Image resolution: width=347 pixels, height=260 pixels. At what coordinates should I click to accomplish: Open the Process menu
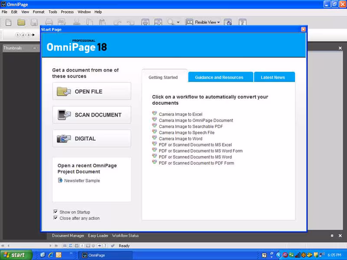click(67, 12)
